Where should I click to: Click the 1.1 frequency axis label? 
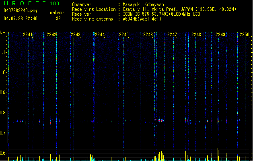[3, 52]
